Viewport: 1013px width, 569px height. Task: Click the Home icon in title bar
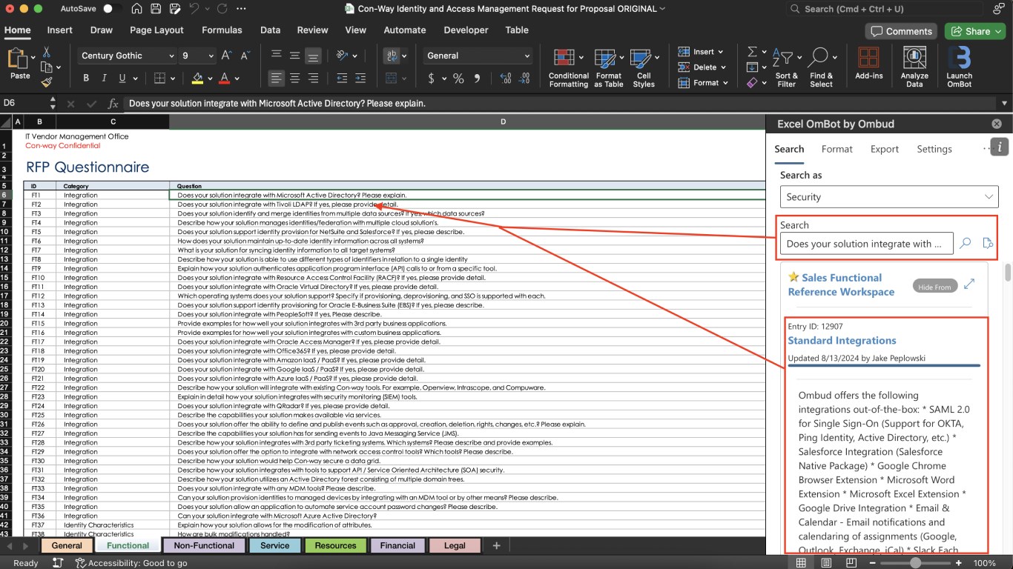point(136,9)
